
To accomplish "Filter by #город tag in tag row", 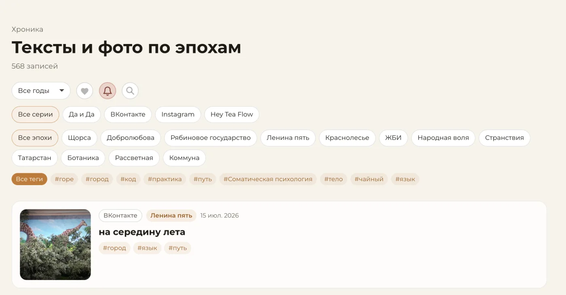I will (97, 179).
